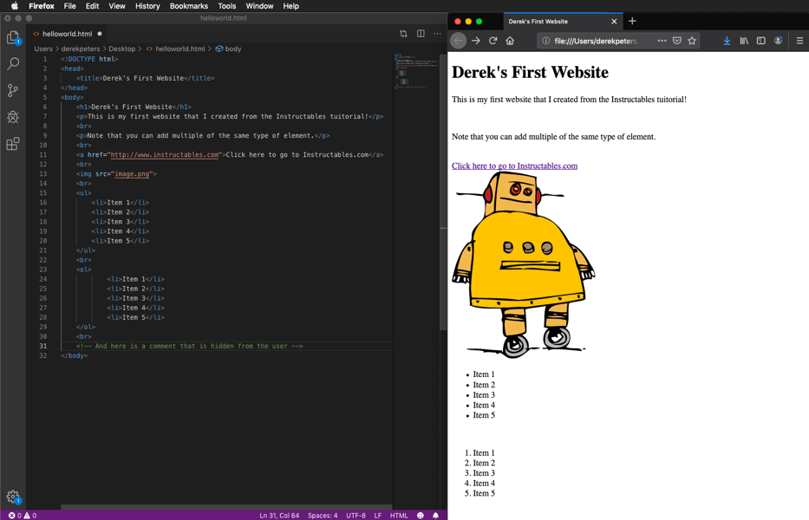Viewport: 809px width, 520px height.
Task: Go back in Firefox
Action: click(x=458, y=41)
